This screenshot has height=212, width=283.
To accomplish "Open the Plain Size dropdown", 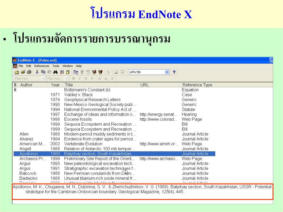I will pyautogui.click(x=66, y=79).
